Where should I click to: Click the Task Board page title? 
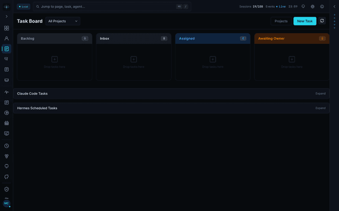click(x=30, y=21)
